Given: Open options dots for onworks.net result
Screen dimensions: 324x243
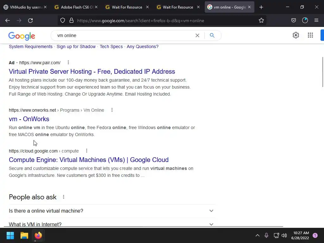Looking at the screenshot, I should click(112, 110).
